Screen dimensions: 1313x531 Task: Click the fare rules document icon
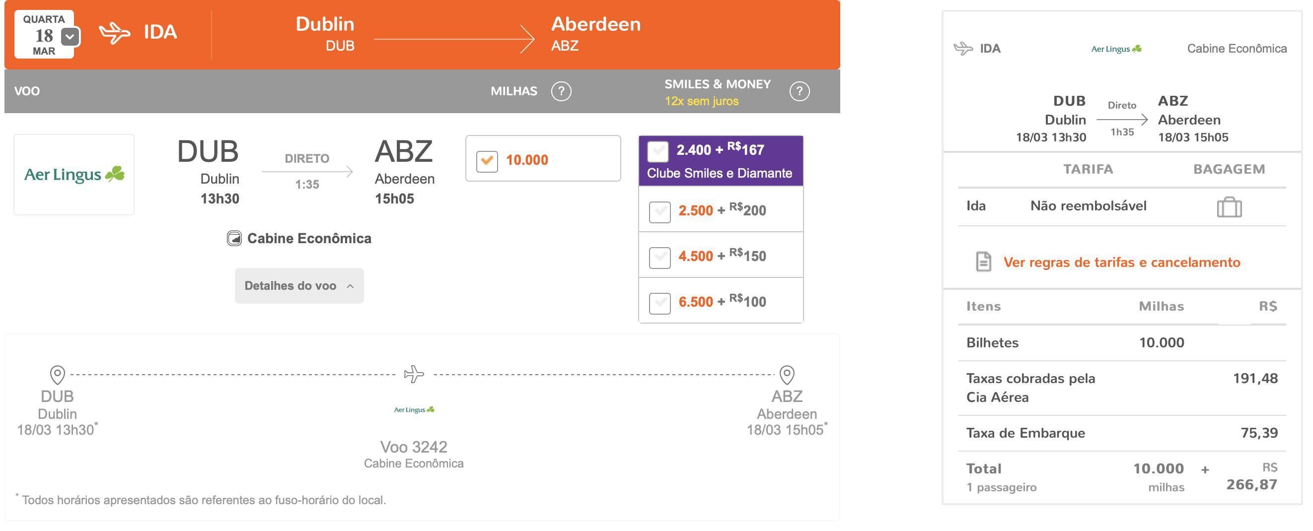(983, 262)
